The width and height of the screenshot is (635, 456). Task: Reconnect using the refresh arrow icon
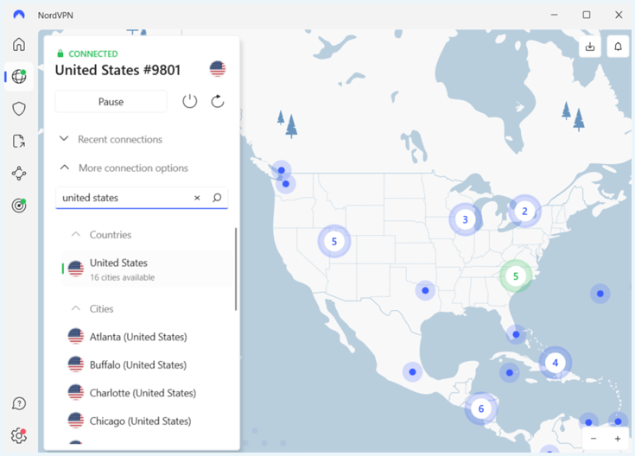pyautogui.click(x=218, y=101)
